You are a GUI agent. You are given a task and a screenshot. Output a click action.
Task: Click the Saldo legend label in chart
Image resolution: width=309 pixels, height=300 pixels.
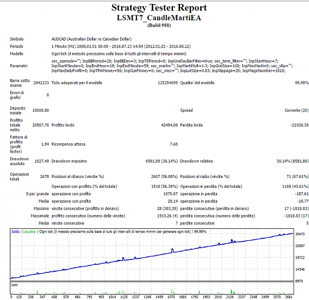click(15, 231)
